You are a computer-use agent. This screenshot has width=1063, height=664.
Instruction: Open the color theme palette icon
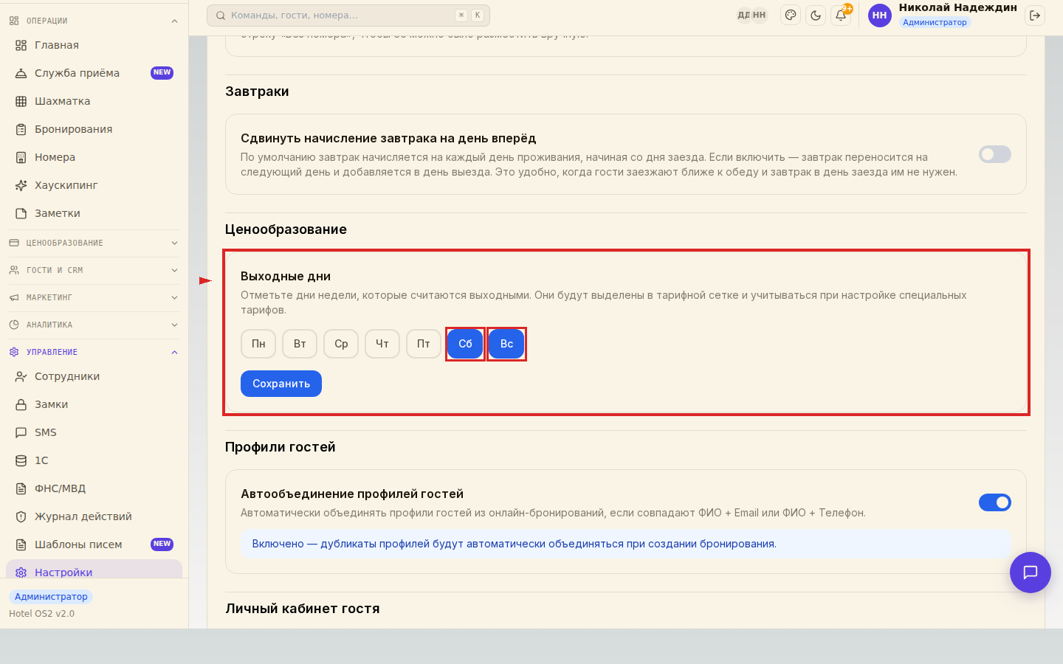(791, 15)
